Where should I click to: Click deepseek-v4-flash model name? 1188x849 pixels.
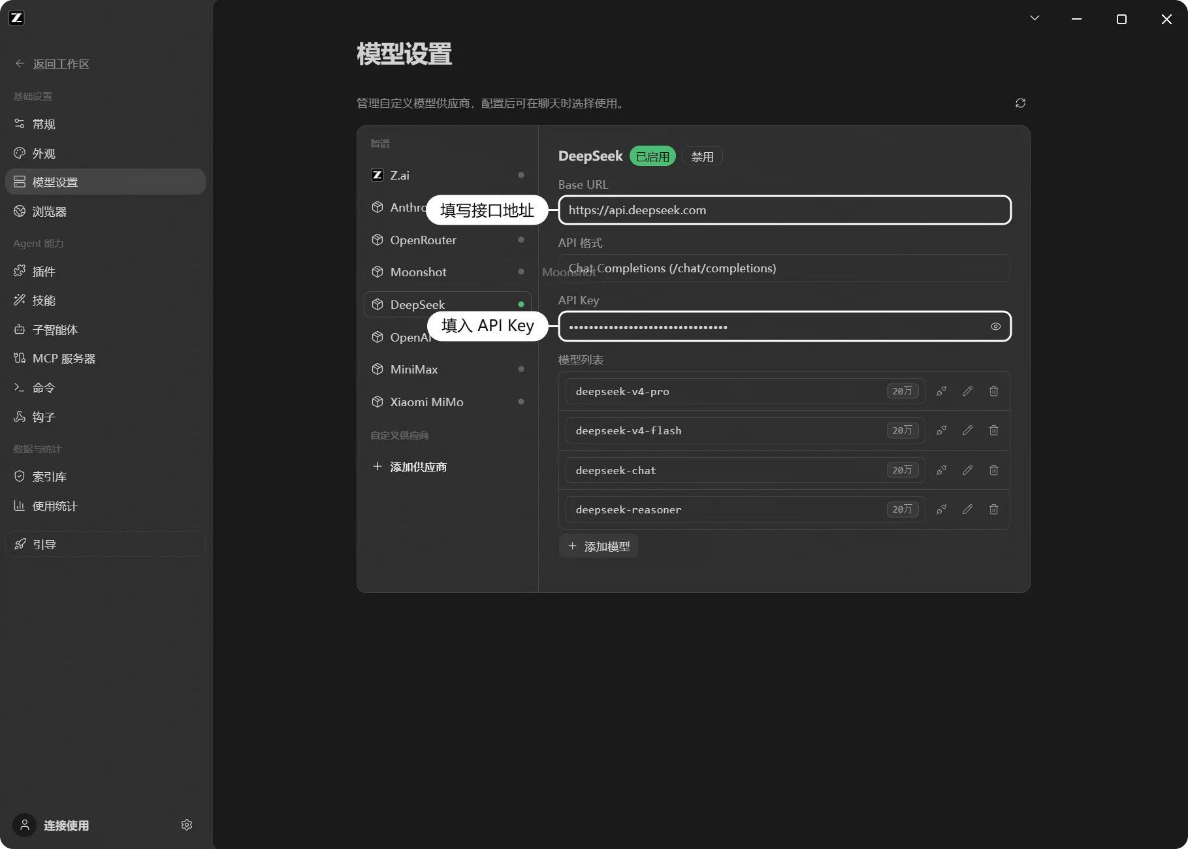(x=628, y=430)
